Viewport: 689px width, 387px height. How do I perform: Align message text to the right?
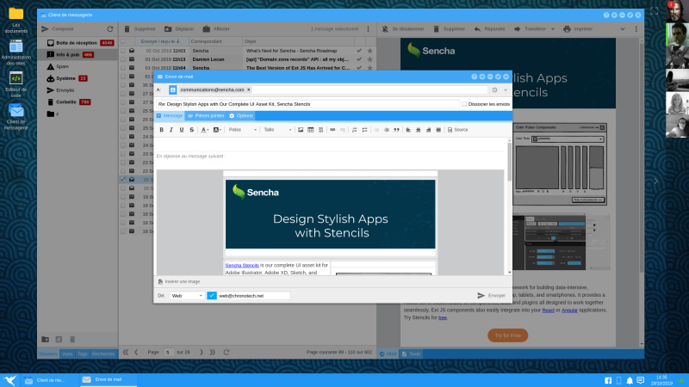tap(428, 130)
